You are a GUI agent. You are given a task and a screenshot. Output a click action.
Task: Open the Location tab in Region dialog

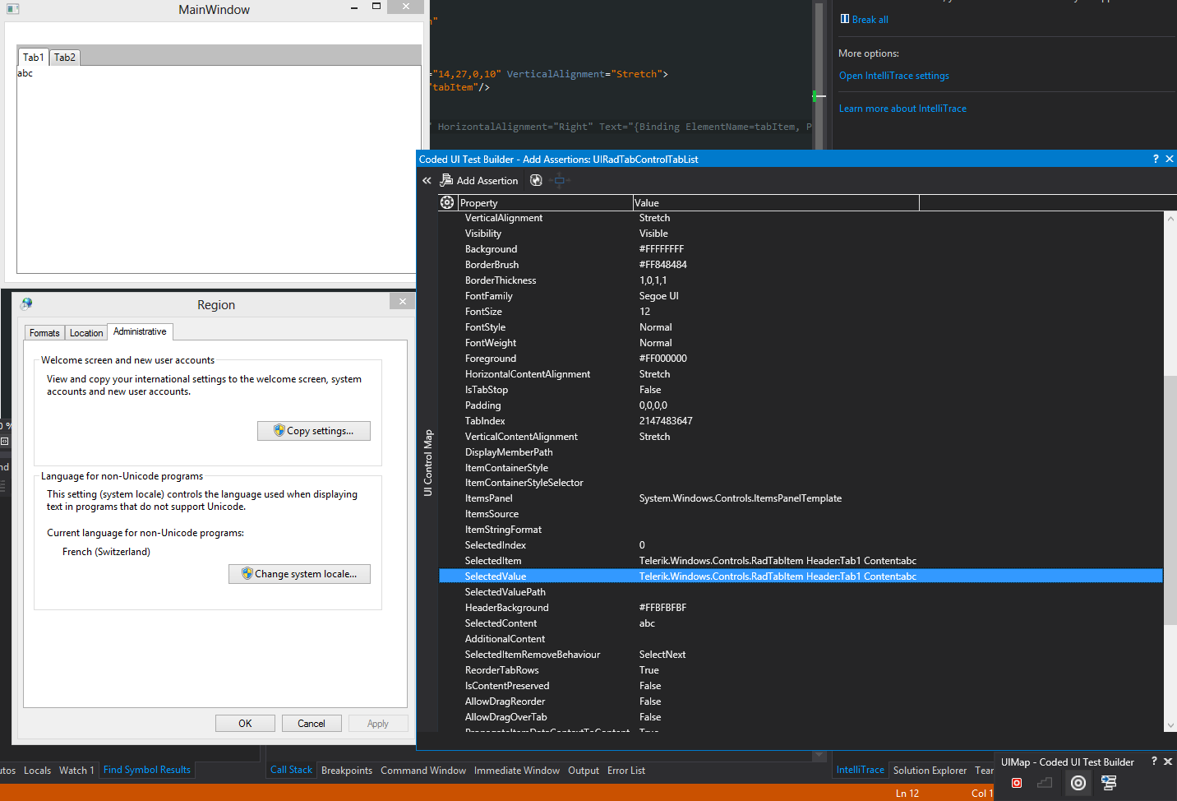tap(86, 333)
